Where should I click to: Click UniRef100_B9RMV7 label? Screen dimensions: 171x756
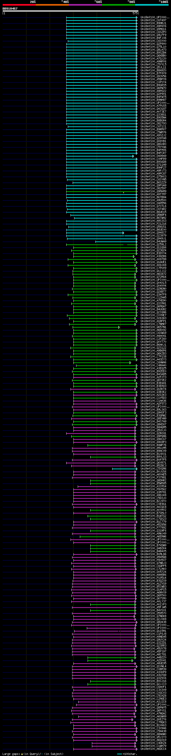click(153, 130)
